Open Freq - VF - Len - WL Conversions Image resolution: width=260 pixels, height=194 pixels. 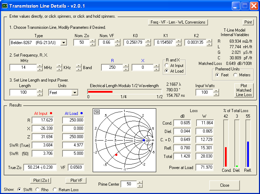coord(178,22)
